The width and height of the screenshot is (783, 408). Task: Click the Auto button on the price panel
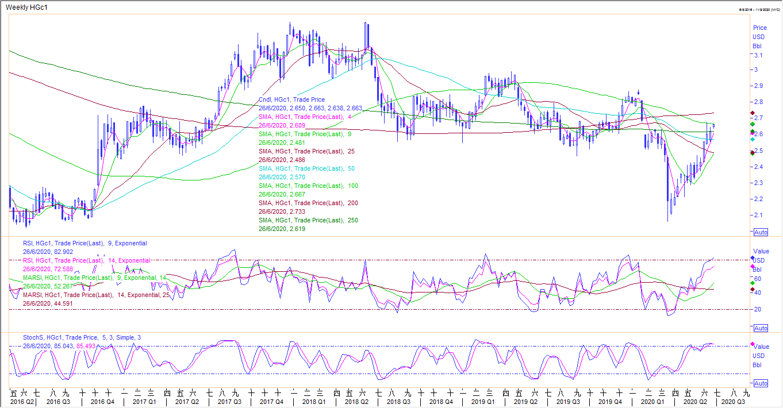pyautogui.click(x=761, y=232)
